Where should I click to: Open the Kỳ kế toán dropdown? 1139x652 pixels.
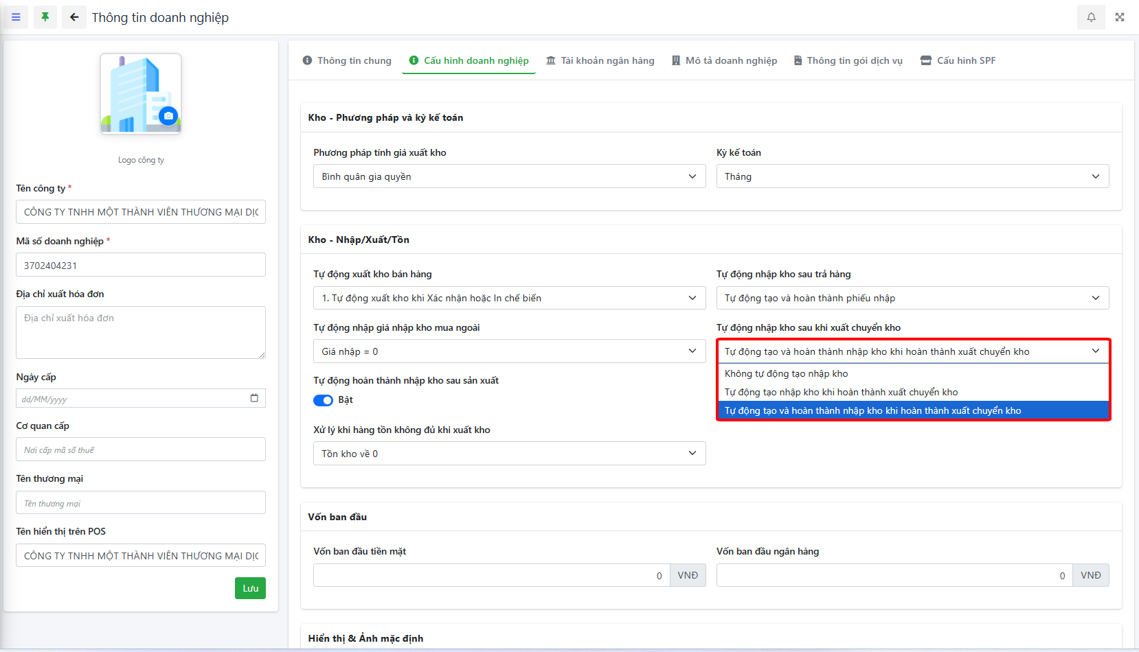[x=912, y=176]
